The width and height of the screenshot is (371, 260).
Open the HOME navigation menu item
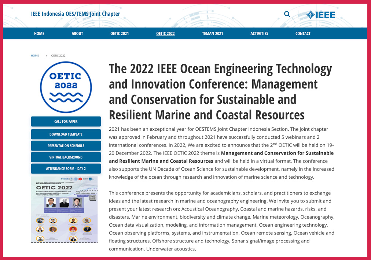(39, 34)
